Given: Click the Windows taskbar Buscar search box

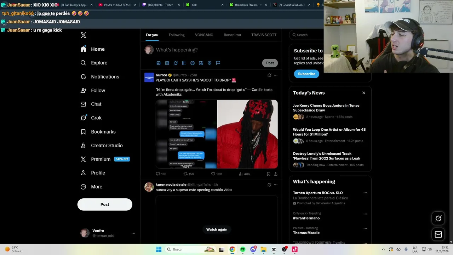Looking at the screenshot, I should pos(190,249).
